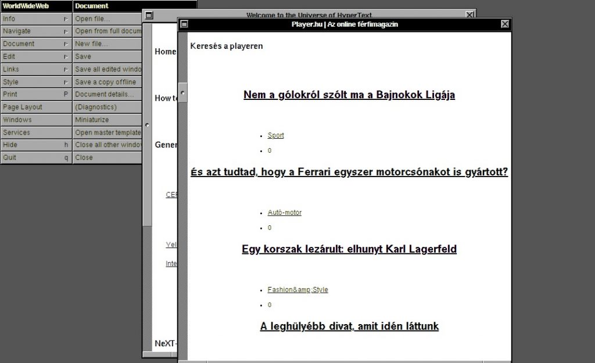Choose Quit from the main menu

pyautogui.click(x=36, y=157)
